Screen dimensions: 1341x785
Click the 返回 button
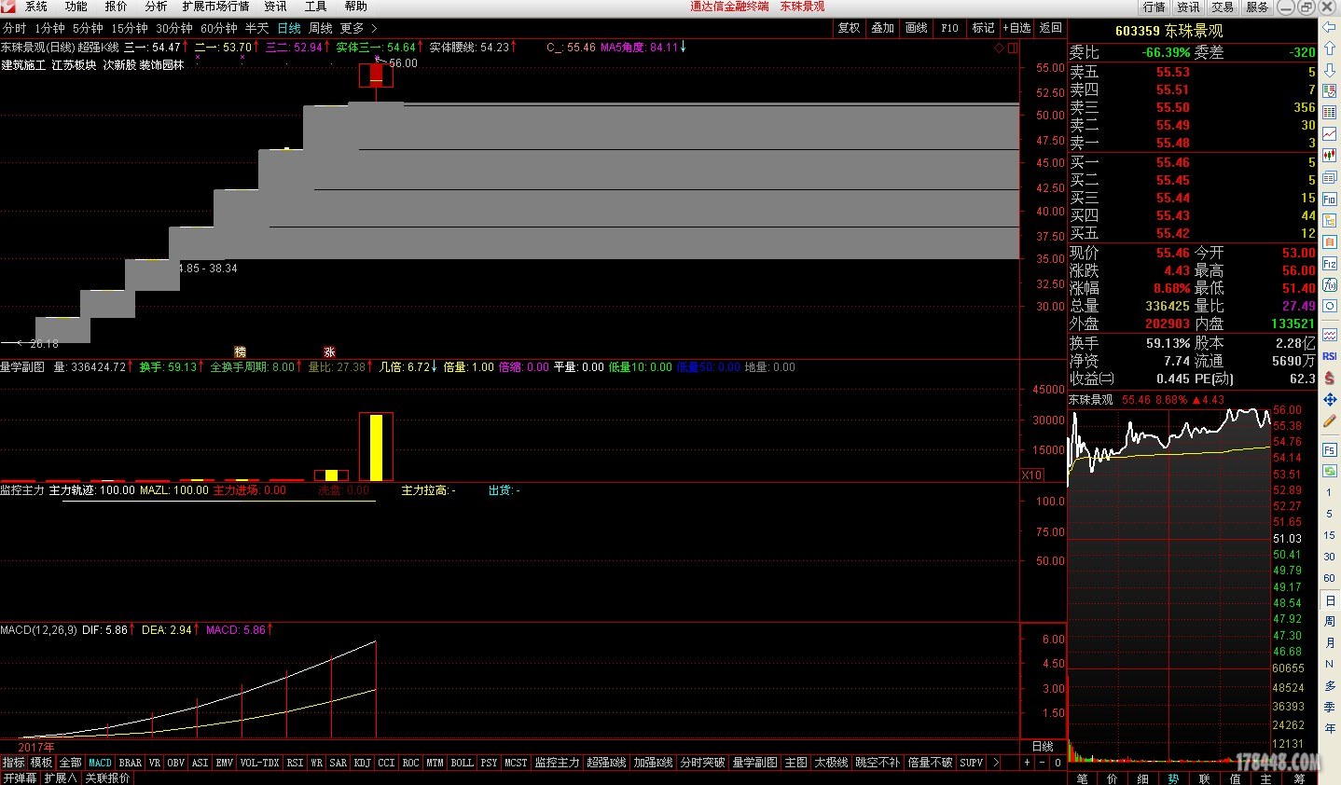pyautogui.click(x=1051, y=28)
